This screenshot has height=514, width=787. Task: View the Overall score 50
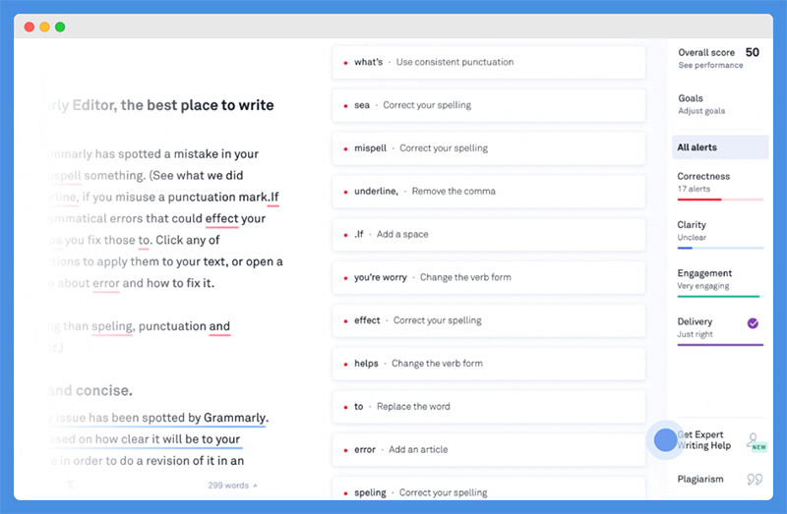coord(718,52)
